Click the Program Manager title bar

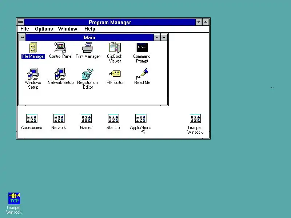tap(110, 22)
